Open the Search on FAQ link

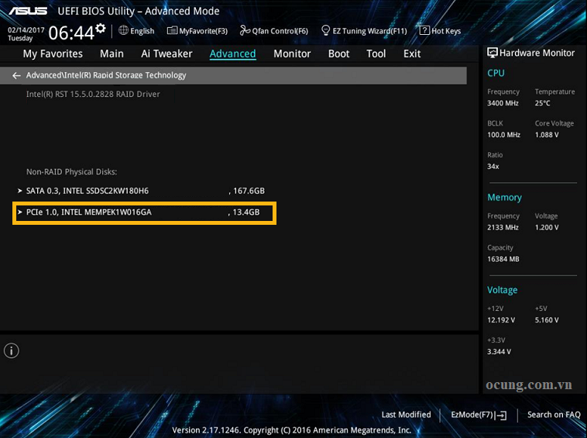[x=554, y=415]
